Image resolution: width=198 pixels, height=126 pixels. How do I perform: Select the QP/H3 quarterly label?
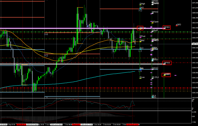pos(167,63)
